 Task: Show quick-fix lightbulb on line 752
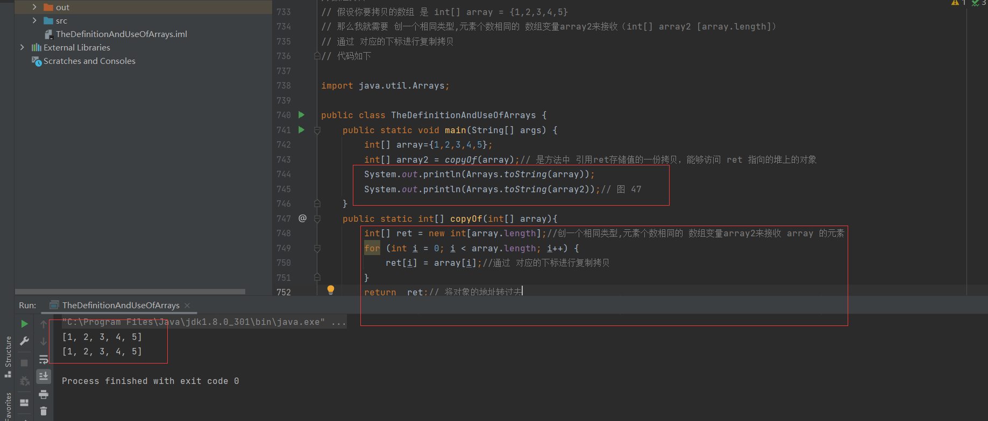331,290
